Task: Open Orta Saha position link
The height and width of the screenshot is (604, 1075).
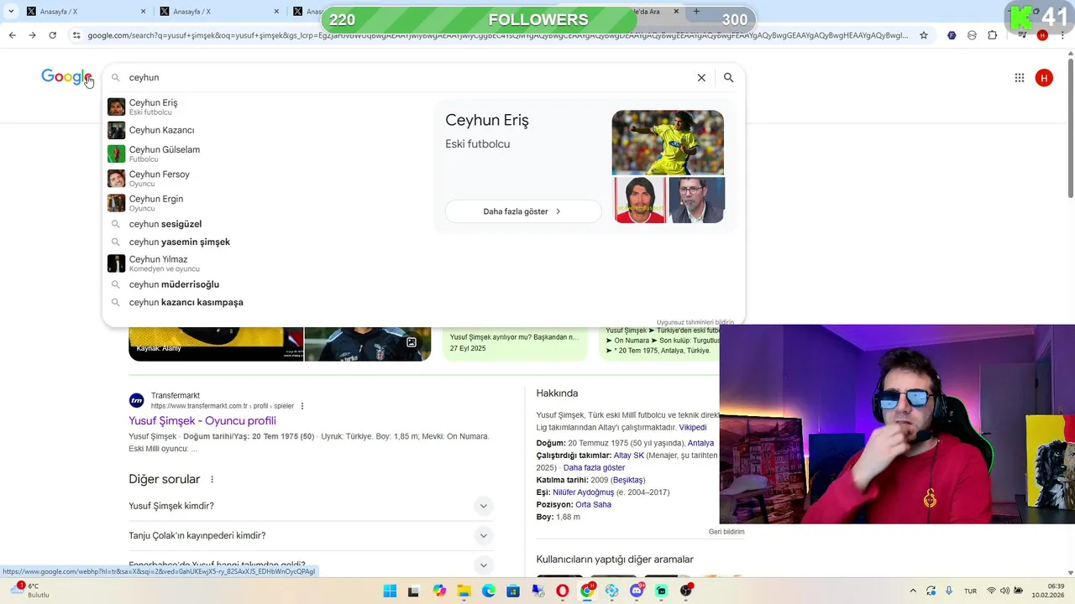Action: (x=593, y=505)
